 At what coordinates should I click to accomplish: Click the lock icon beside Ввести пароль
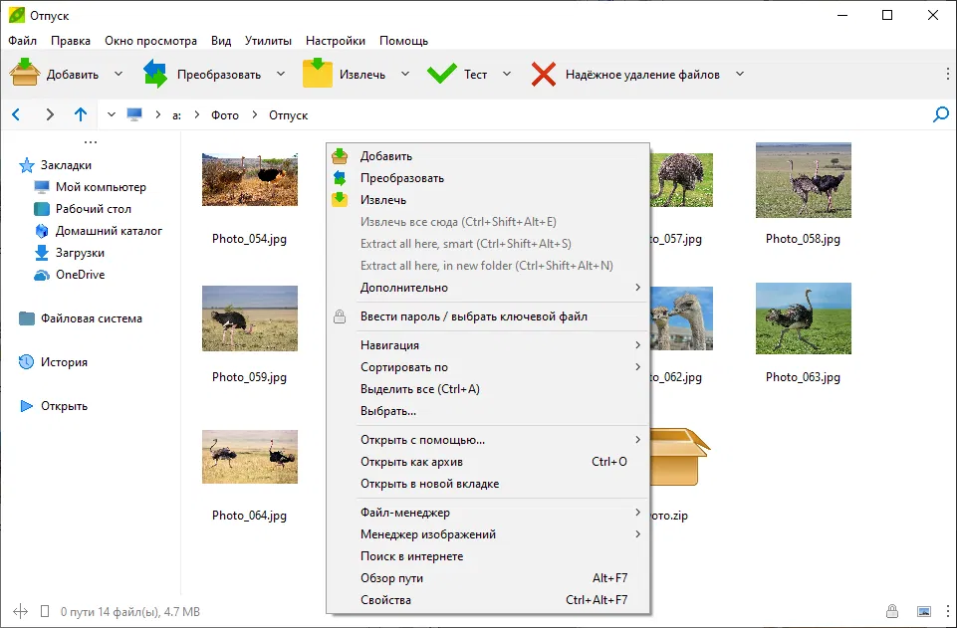[x=340, y=316]
